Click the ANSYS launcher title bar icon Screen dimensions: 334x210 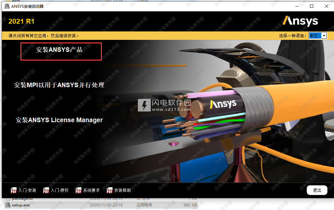pos(7,6)
